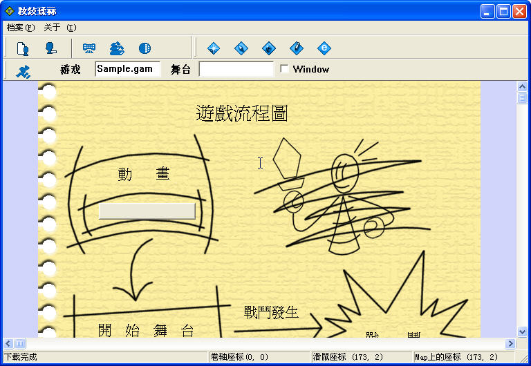Click the empty 舞台 stage field
The image size is (531, 366).
point(236,69)
